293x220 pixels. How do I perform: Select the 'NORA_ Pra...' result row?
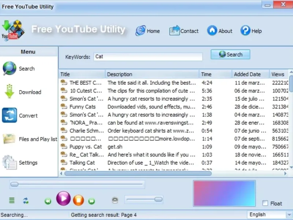click(x=174, y=123)
